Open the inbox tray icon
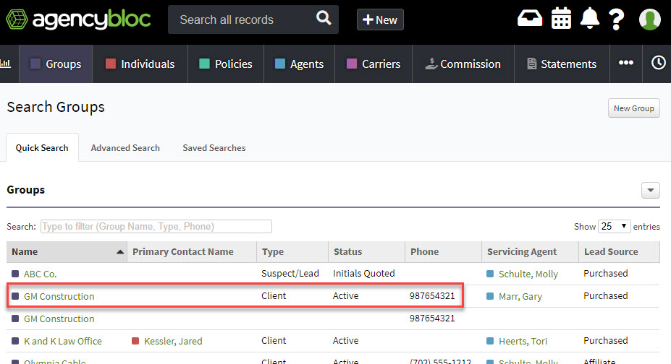Viewport: 671px width, 364px height. [530, 19]
